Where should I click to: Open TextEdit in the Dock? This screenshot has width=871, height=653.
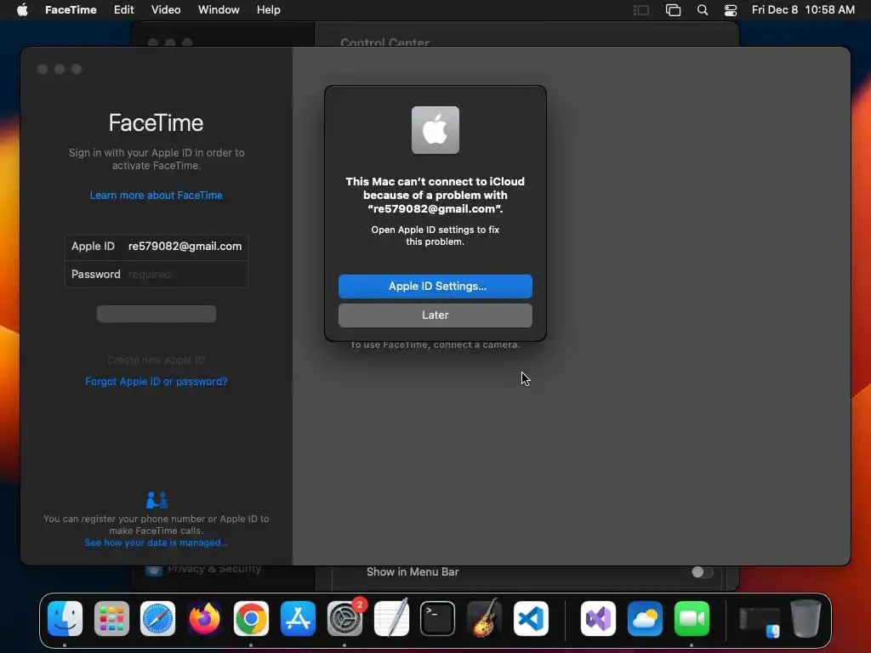tap(391, 618)
